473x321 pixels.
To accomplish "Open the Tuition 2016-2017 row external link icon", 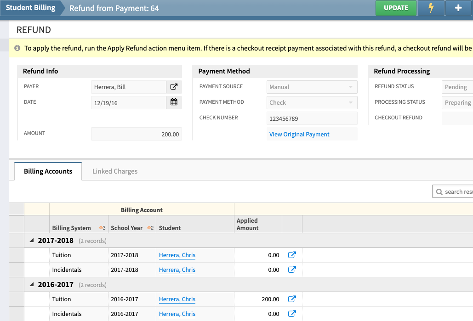I will [x=292, y=299].
